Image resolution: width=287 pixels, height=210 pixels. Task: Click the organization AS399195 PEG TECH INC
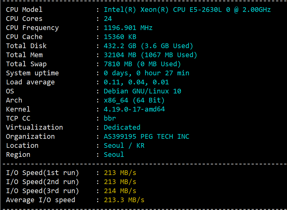coord(146,137)
